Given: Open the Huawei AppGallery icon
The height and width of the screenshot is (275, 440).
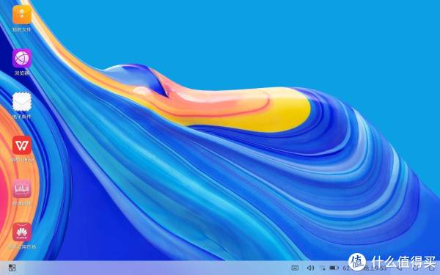Looking at the screenshot, I should (22, 232).
